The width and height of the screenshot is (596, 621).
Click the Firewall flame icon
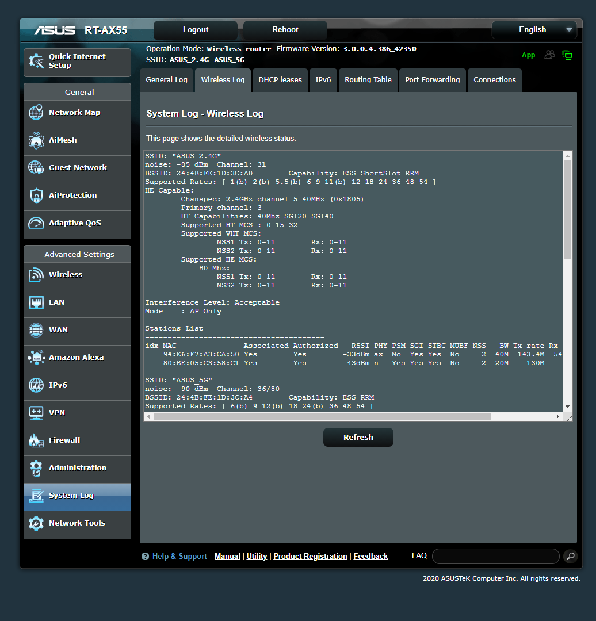pyautogui.click(x=36, y=440)
